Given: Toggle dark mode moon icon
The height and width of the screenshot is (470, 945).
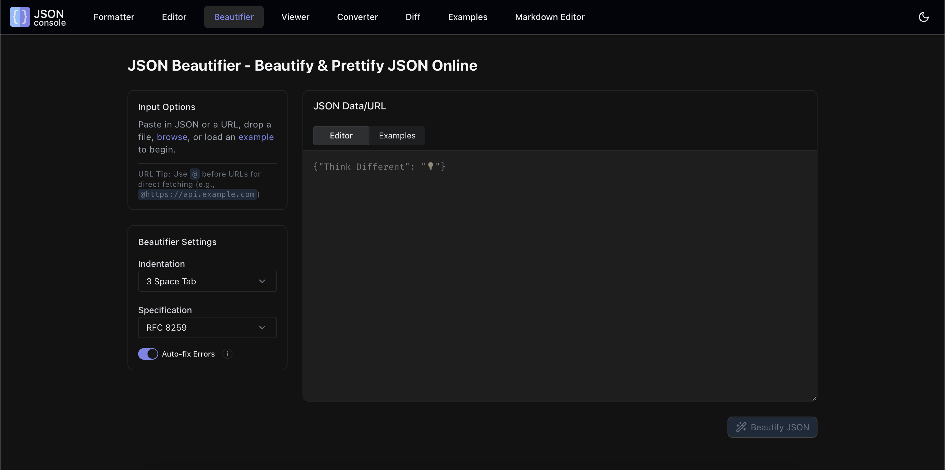Looking at the screenshot, I should [923, 17].
